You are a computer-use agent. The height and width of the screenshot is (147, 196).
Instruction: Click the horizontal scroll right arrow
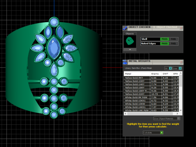(177, 114)
